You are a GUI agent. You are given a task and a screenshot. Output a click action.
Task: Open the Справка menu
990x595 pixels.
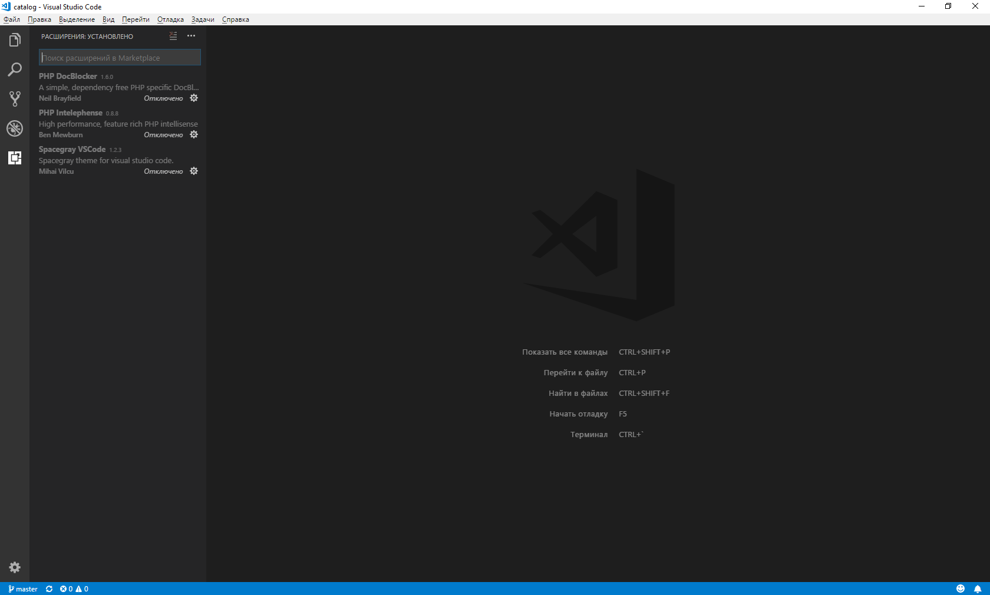point(235,19)
